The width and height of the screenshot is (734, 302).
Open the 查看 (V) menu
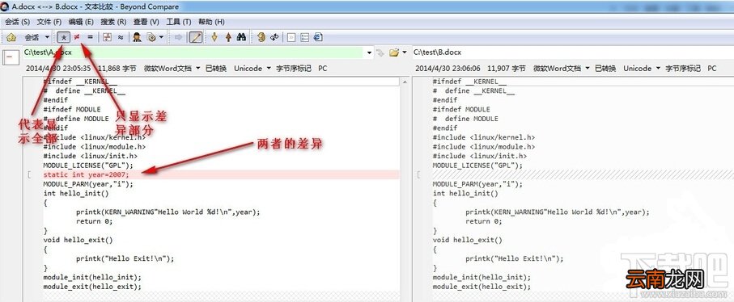coord(146,22)
